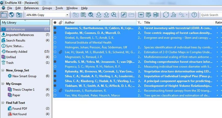Image resolution: width=222 pixels, height=118 pixels.
Task: Click the Sync Library circular-arrows icon
Action: [x=166, y=15]
